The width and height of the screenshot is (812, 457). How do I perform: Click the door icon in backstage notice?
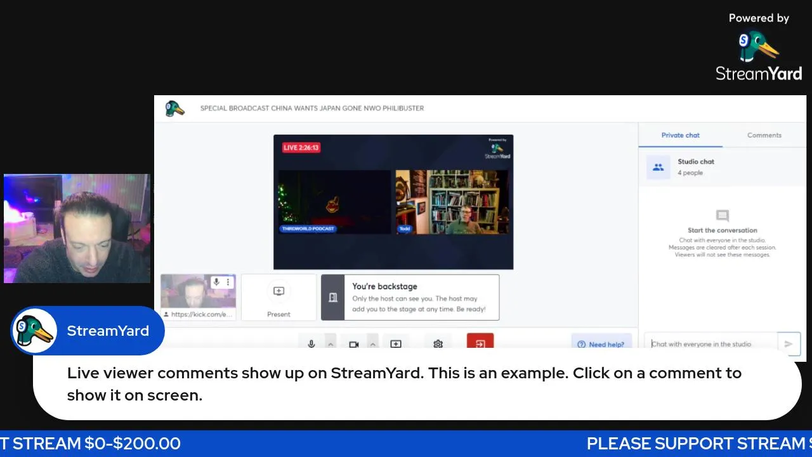click(x=333, y=297)
